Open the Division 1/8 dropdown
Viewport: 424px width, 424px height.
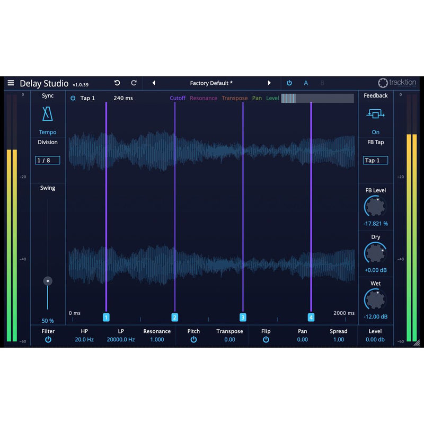tap(48, 160)
